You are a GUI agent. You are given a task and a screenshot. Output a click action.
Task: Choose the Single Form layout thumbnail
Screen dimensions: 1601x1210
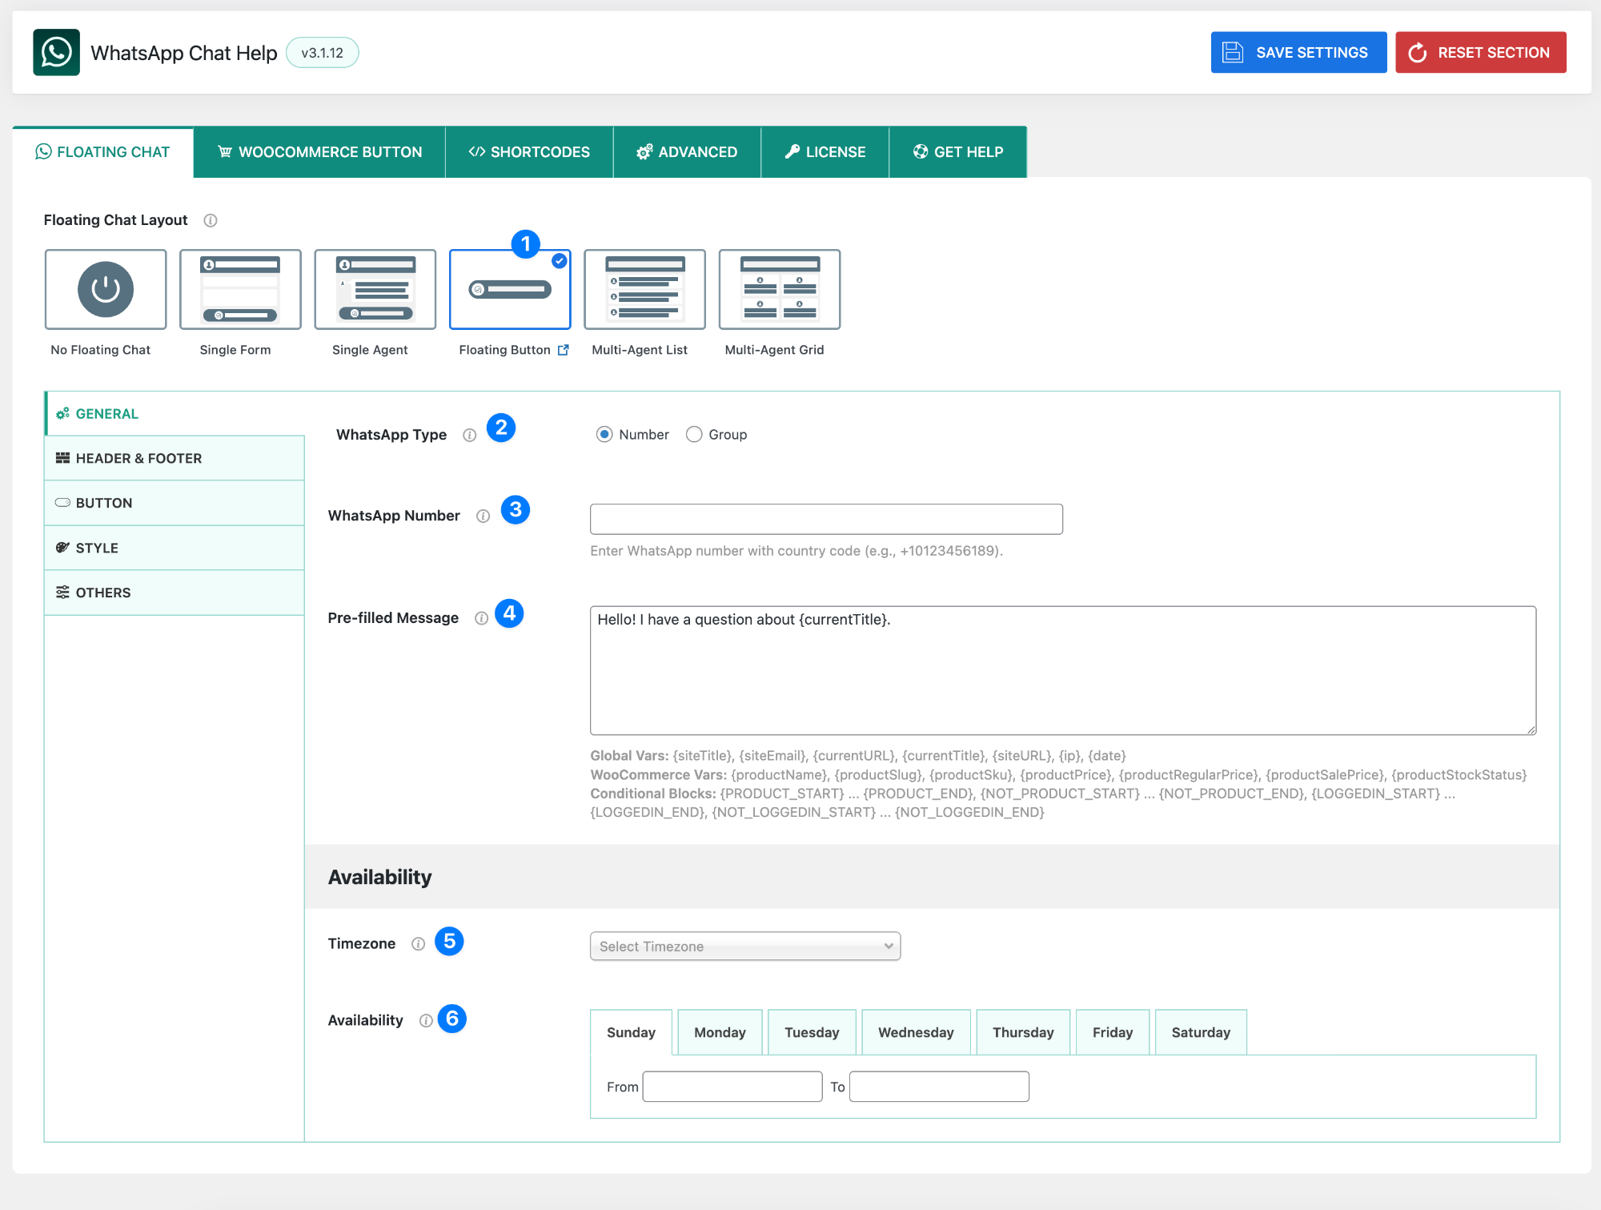pyautogui.click(x=240, y=289)
